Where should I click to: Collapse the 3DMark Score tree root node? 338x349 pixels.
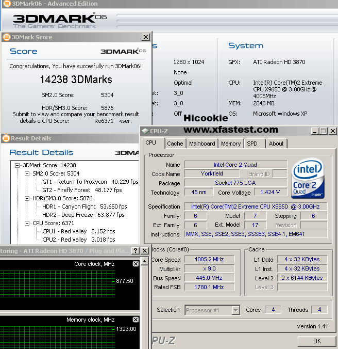pos(18,165)
